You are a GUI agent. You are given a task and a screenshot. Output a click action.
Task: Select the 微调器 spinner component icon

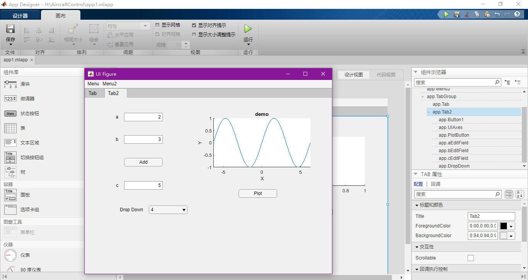pyautogui.click(x=10, y=98)
